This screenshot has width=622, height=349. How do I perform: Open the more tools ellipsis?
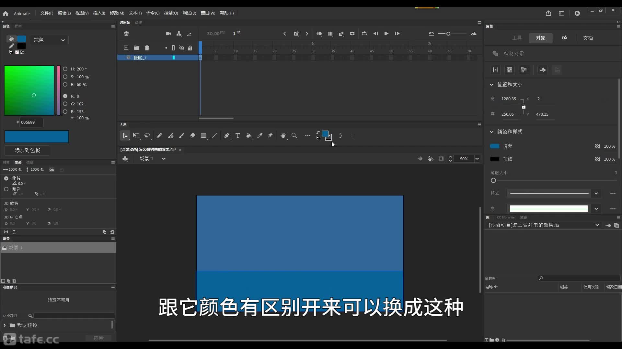(x=307, y=136)
